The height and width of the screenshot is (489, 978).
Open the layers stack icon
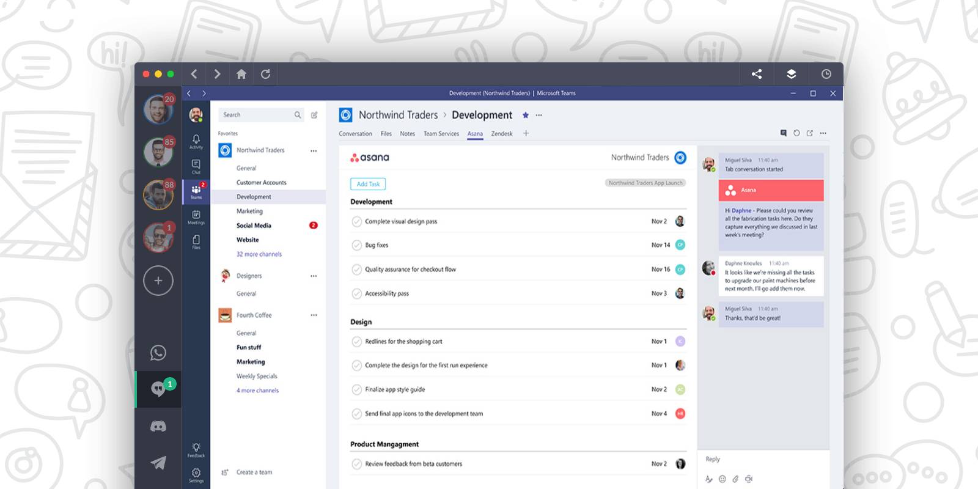point(792,74)
